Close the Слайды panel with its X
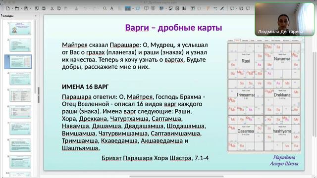This screenshot has width=317, height=178. point(36,15)
